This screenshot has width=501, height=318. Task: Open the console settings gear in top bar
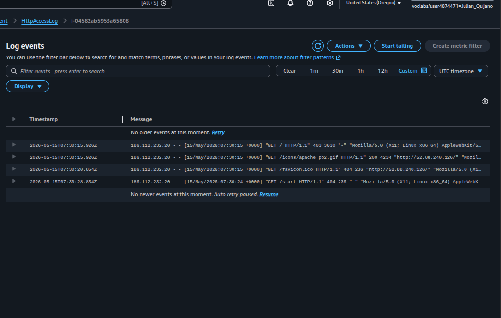coord(330,3)
